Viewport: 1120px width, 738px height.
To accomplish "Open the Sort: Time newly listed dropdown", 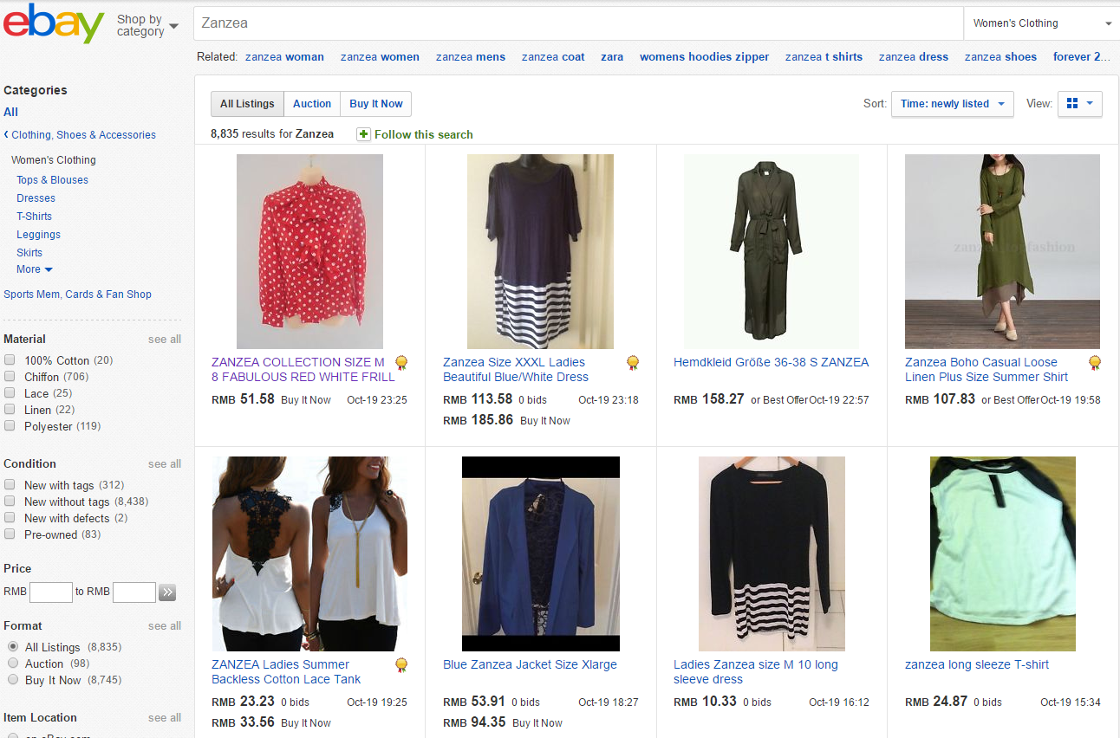I will 952,104.
